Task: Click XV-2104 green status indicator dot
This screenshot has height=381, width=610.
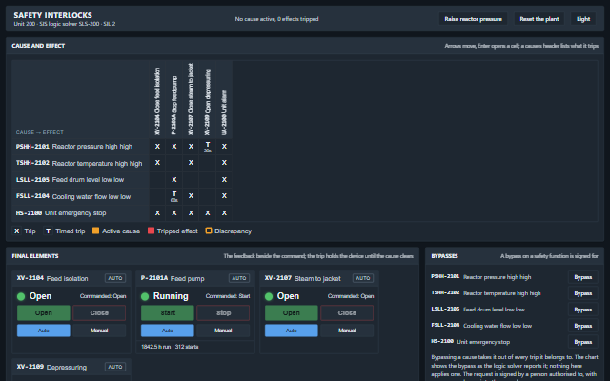Action: (21, 296)
